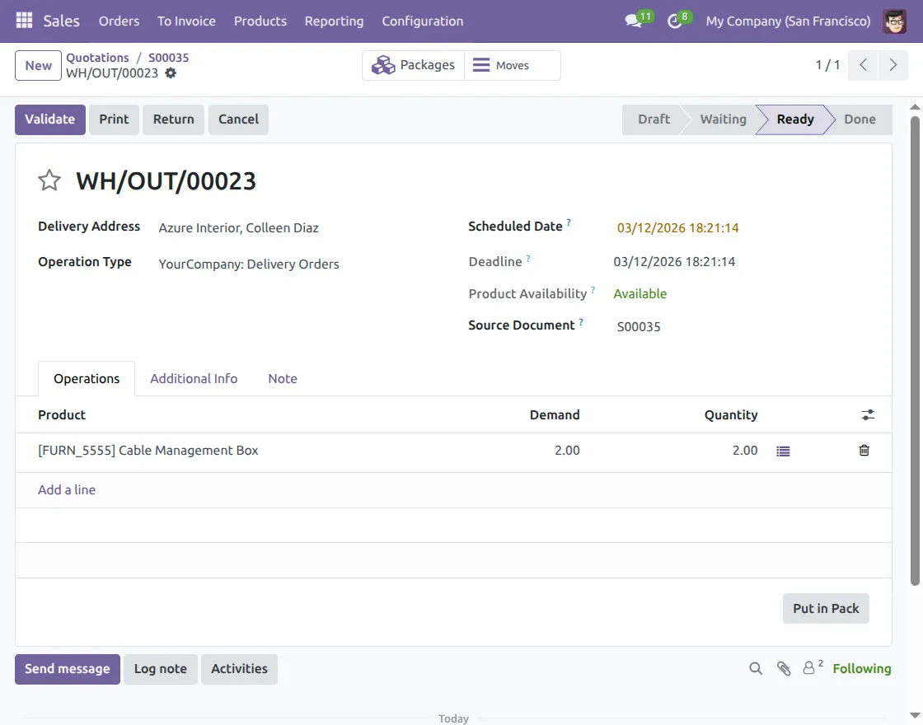Select the Draft status stage
This screenshot has width=923, height=725.
(x=654, y=119)
